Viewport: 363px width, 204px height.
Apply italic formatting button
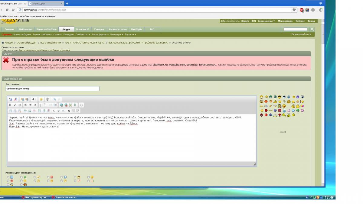point(15,105)
